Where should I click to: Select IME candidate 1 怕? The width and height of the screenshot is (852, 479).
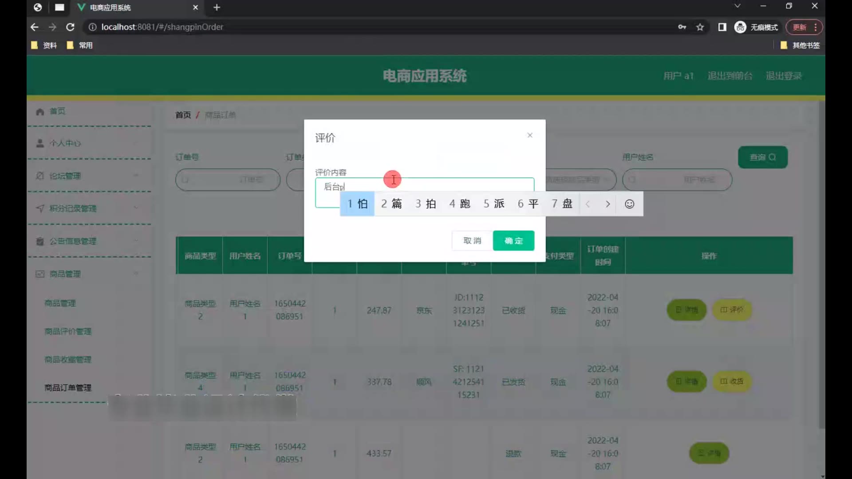(357, 204)
